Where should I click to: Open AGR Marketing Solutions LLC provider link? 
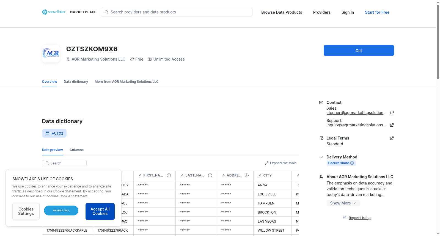pyautogui.click(x=98, y=59)
